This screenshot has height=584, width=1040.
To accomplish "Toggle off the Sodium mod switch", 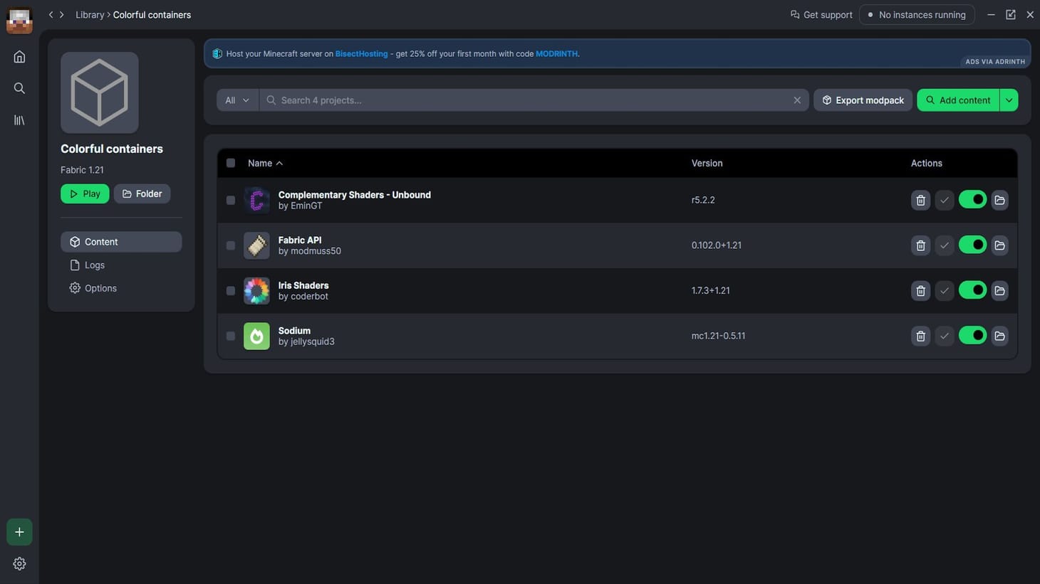I will click(972, 336).
